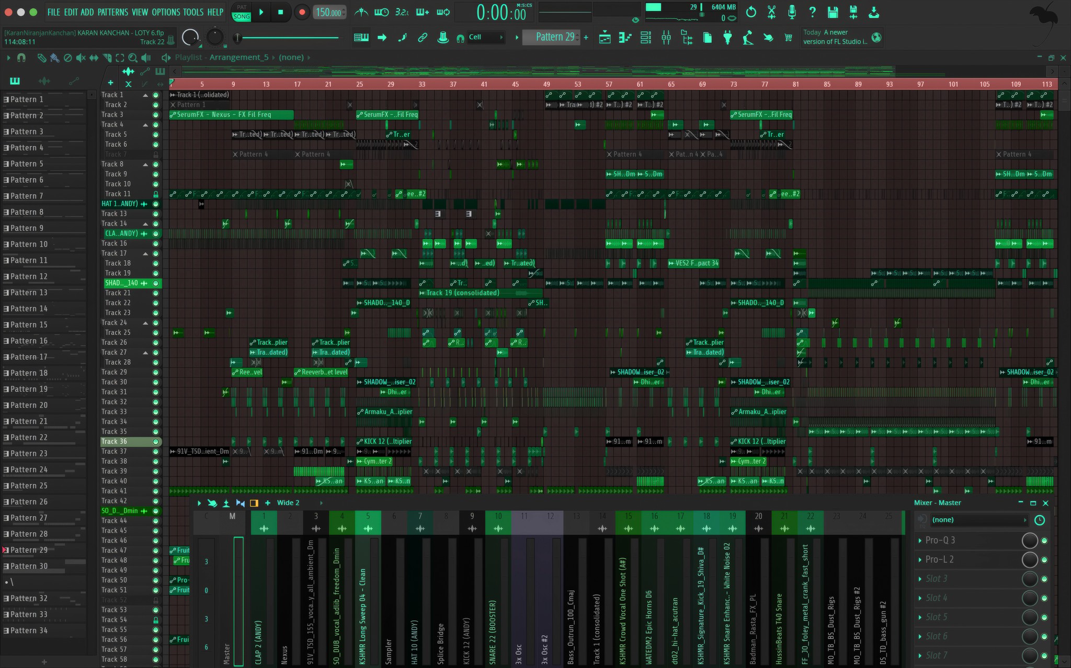Open the mixer view icon
The width and height of the screenshot is (1071, 668).
pos(666,38)
